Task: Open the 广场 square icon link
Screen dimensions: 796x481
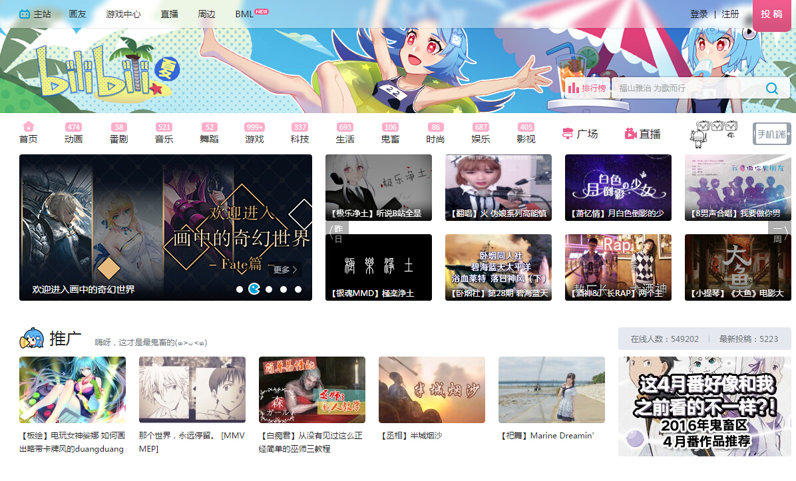Action: click(580, 134)
